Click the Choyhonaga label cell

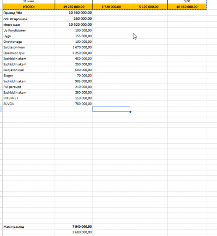coord(29,41)
